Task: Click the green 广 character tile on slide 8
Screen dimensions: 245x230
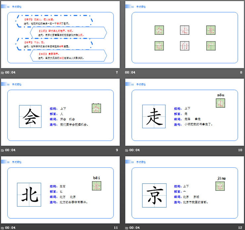Action: [x=211, y=46]
